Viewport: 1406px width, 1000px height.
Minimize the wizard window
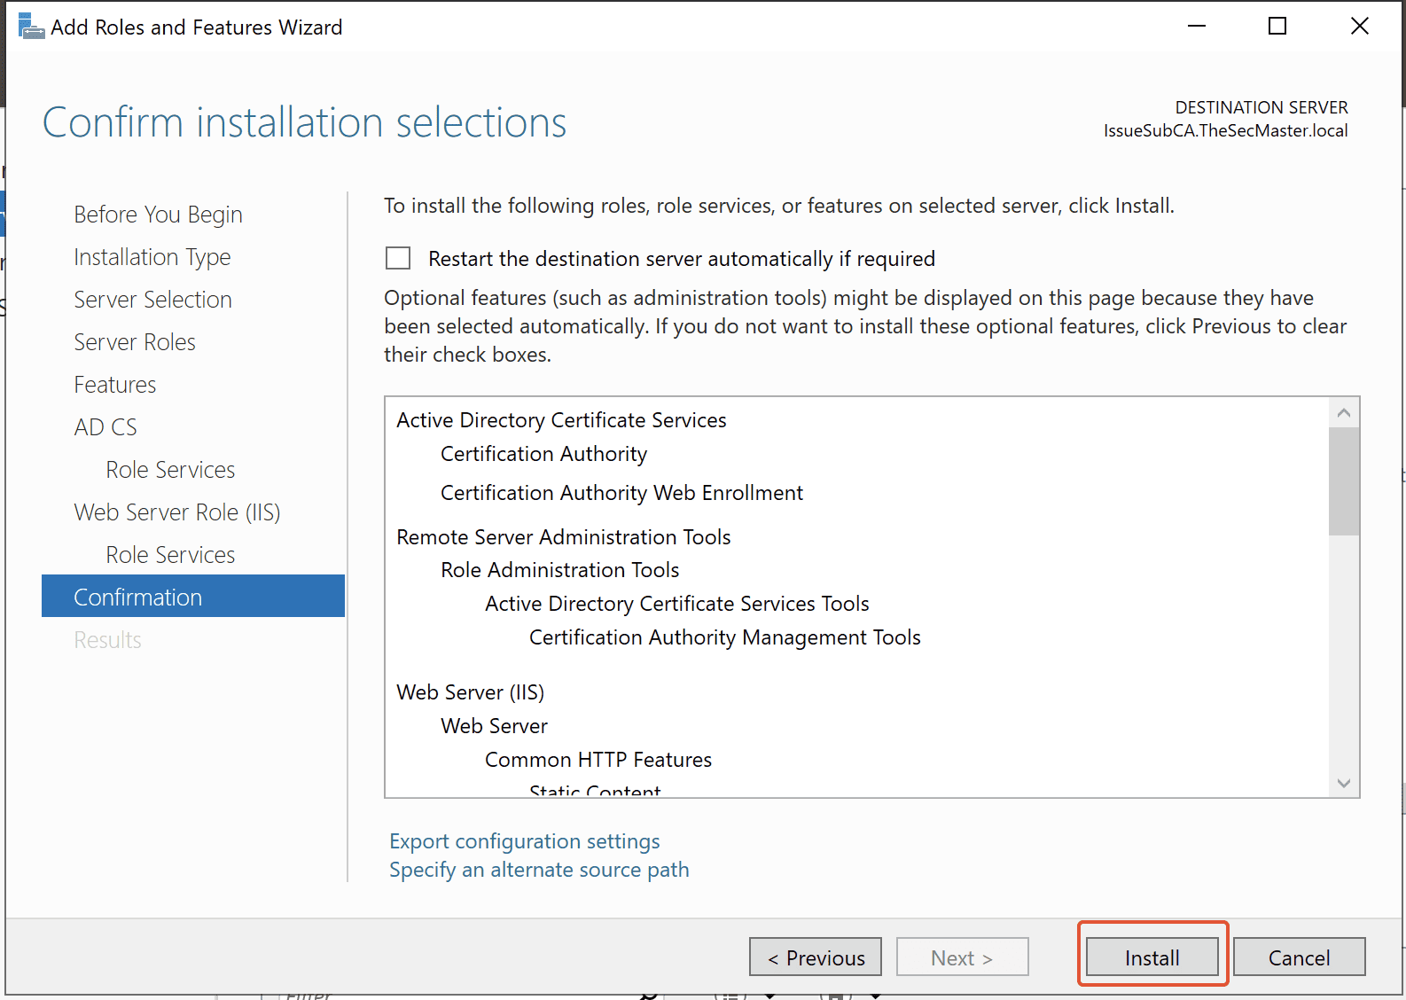click(x=1197, y=27)
